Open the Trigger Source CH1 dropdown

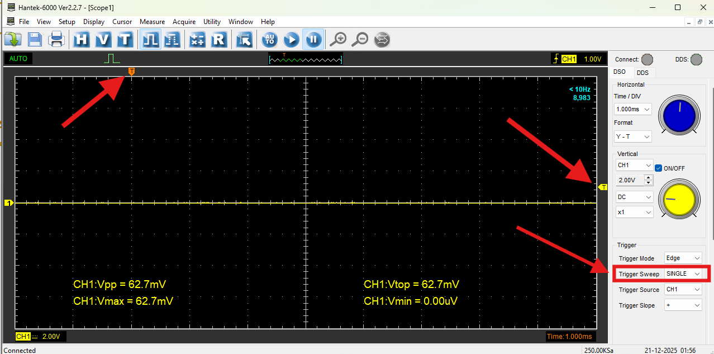(683, 289)
